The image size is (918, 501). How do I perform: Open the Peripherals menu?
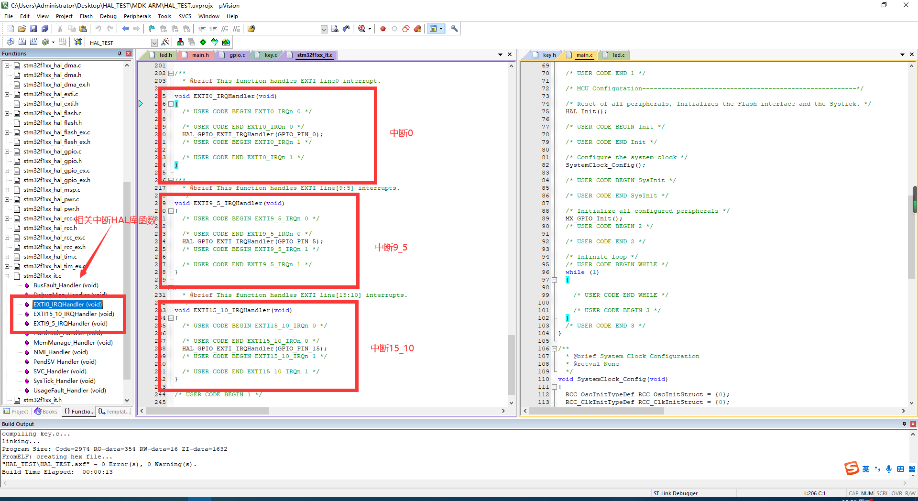tap(137, 16)
